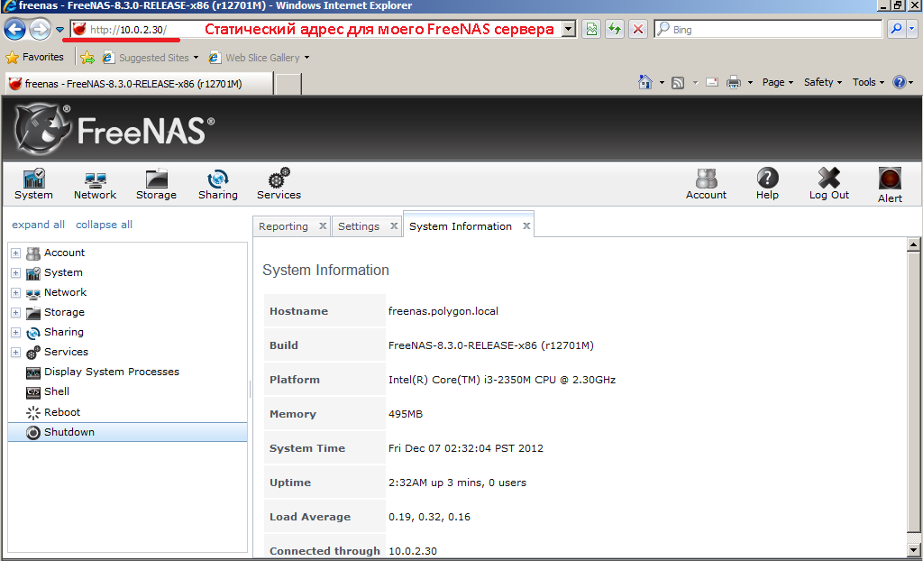This screenshot has width=923, height=561.
Task: Close the Settings tab
Action: pyautogui.click(x=394, y=226)
